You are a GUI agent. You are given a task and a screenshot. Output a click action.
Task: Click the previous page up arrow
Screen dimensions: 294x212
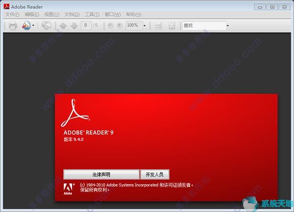pos(63,25)
